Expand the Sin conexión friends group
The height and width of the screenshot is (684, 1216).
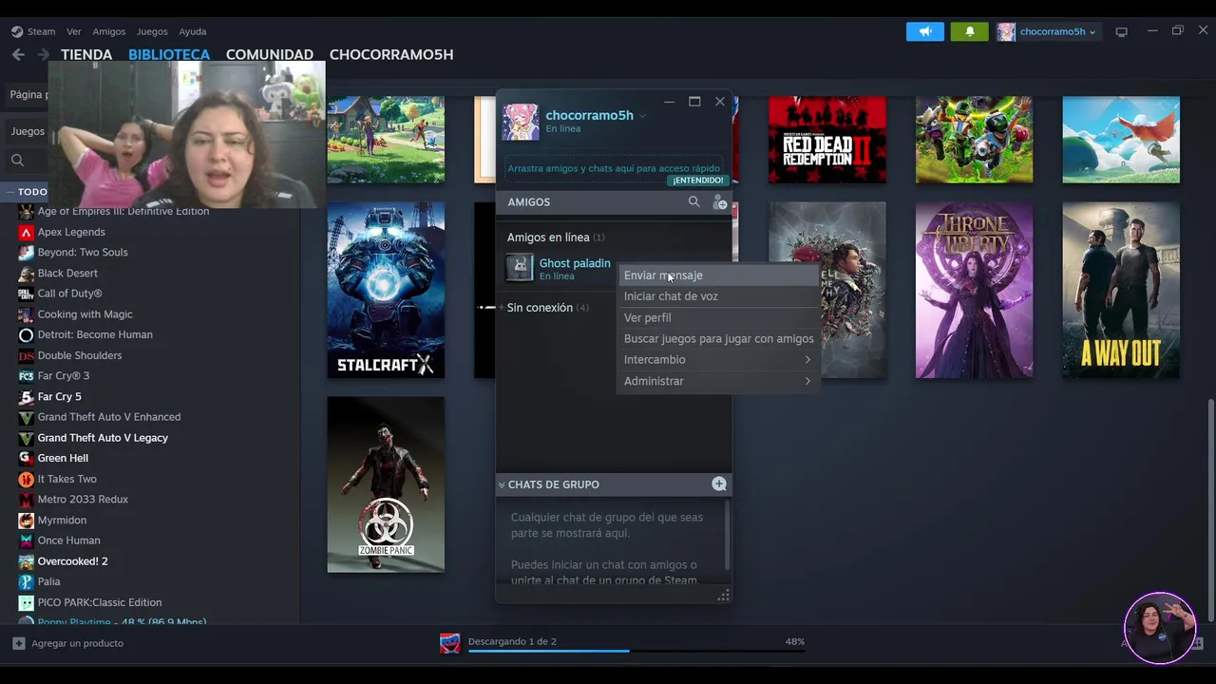coord(547,307)
